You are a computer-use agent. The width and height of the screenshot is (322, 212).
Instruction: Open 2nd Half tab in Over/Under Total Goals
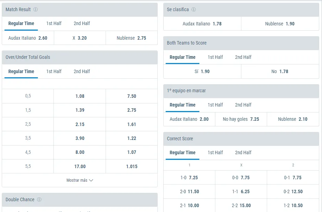coord(81,71)
